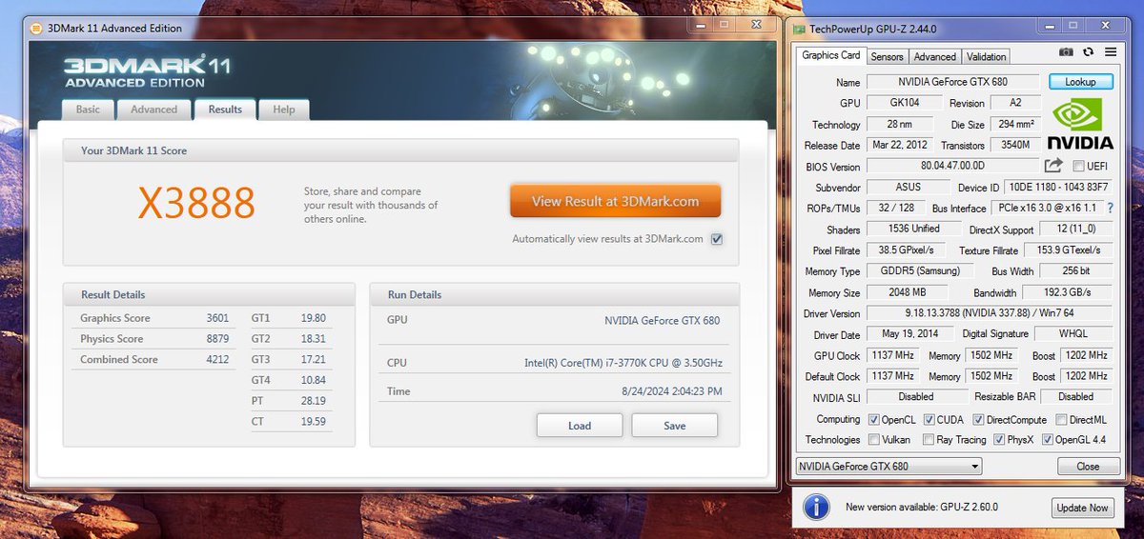Click the Die Size 294 mm² field

coord(1018,125)
